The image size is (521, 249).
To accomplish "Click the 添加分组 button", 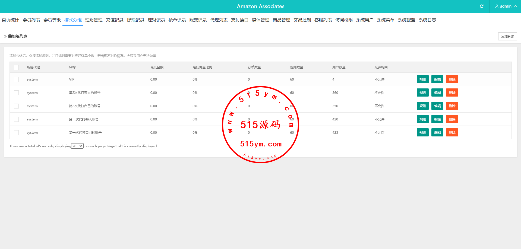I will tap(507, 36).
